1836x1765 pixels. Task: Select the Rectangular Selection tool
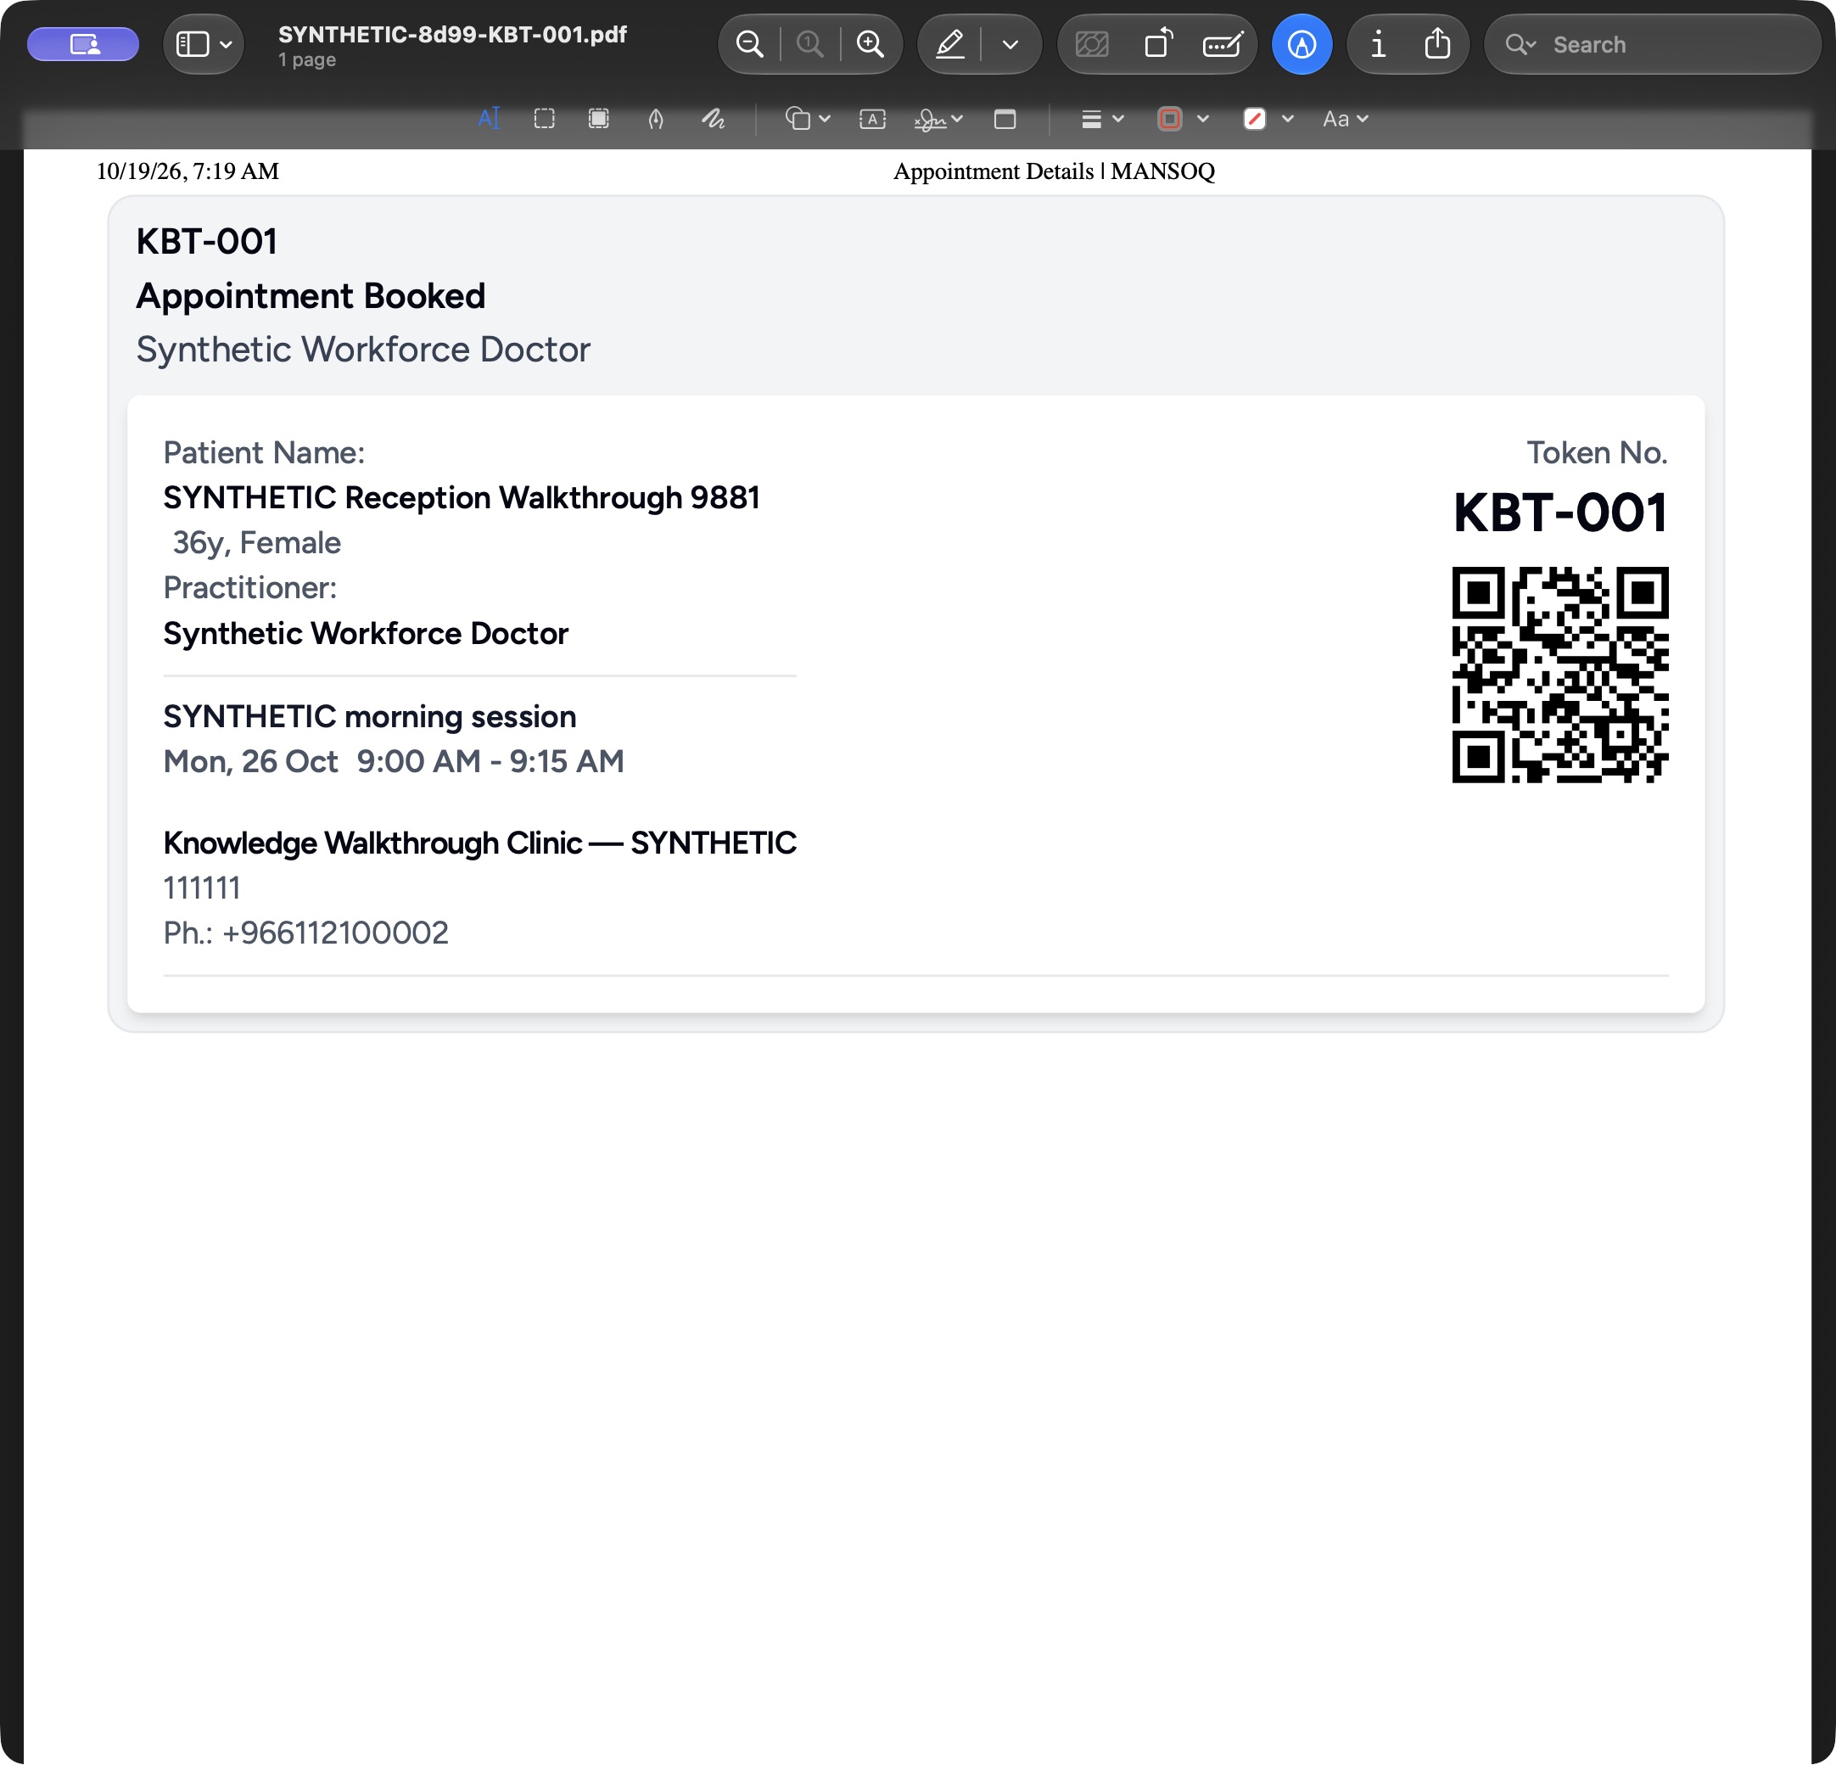(x=544, y=119)
